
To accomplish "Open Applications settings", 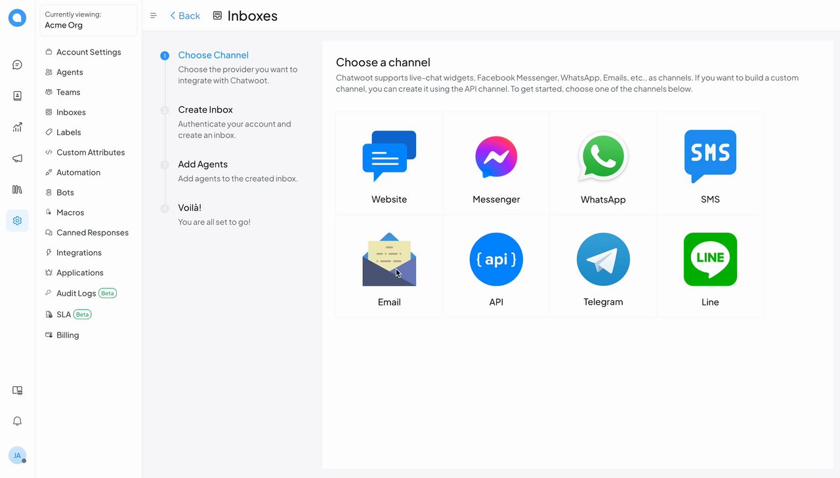I will (x=89, y=273).
